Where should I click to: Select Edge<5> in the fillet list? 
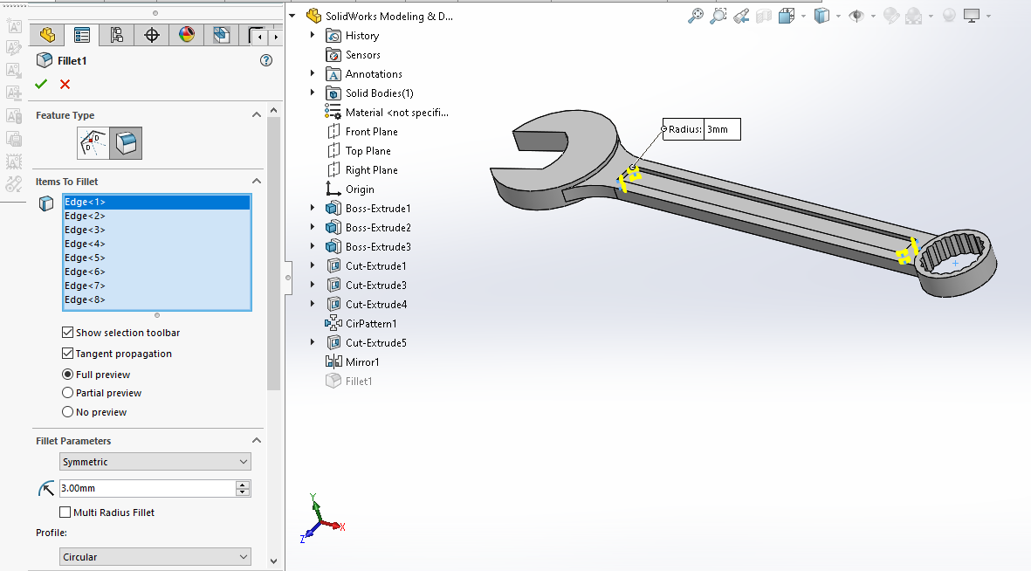tap(85, 258)
